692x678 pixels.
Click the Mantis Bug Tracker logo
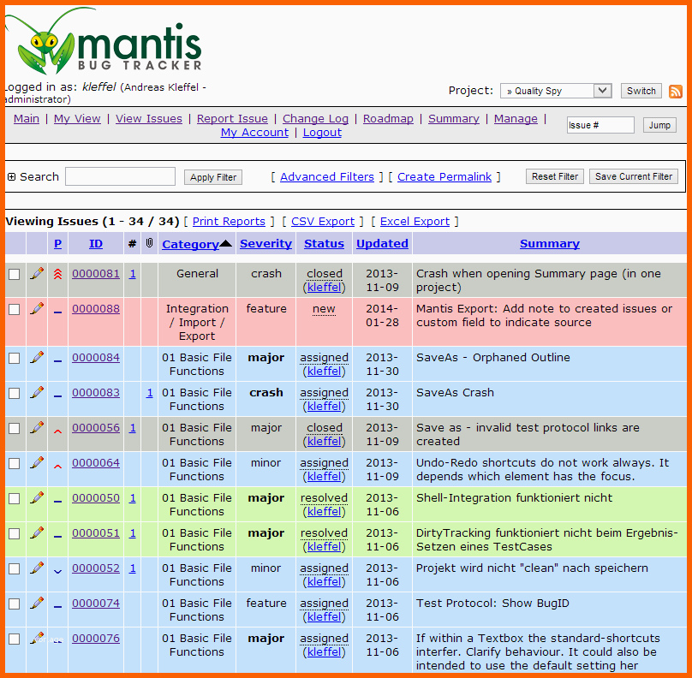click(x=106, y=43)
